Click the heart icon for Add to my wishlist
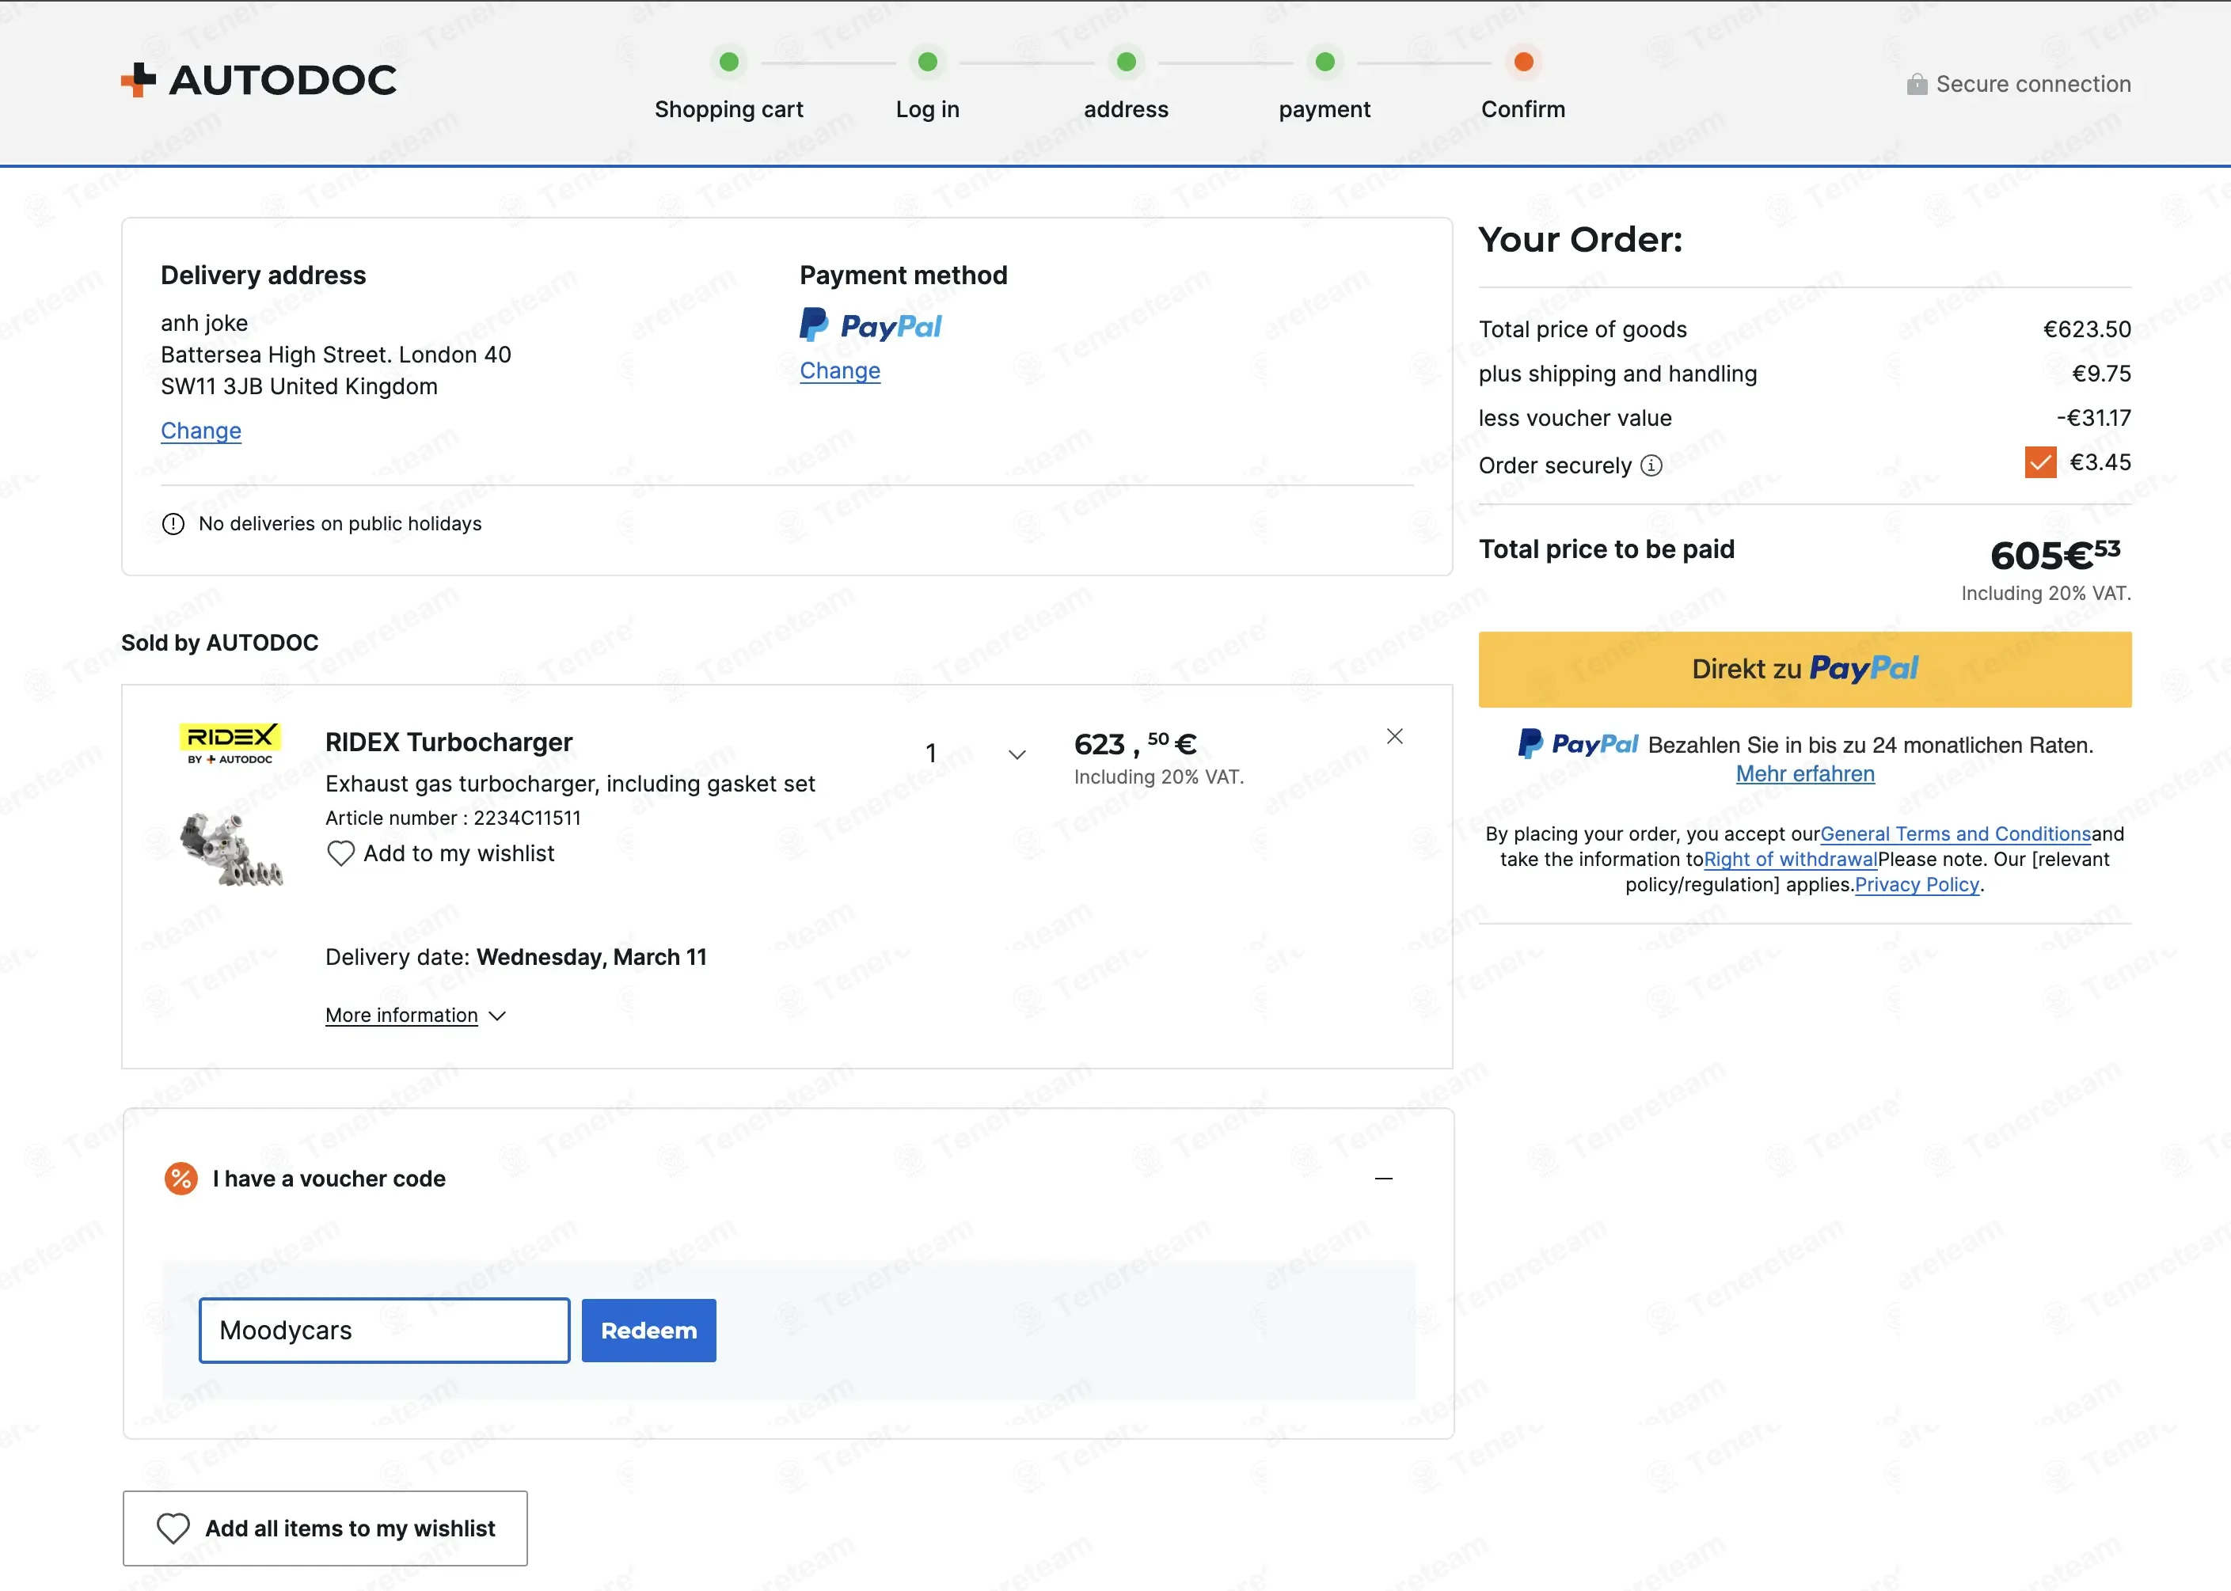 (340, 853)
